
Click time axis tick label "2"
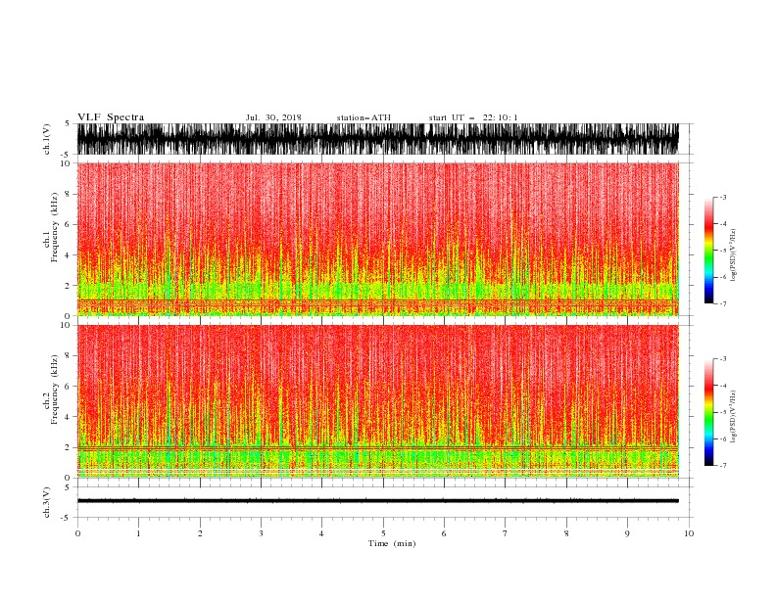pos(200,533)
